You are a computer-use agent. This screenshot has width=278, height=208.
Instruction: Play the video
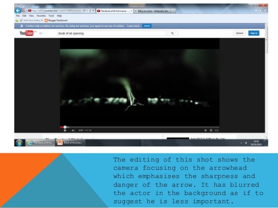(x=65, y=130)
